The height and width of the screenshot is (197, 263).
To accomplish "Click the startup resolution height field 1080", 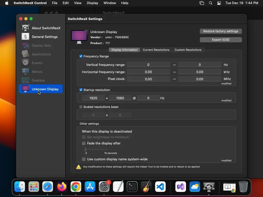I will 120,98.
